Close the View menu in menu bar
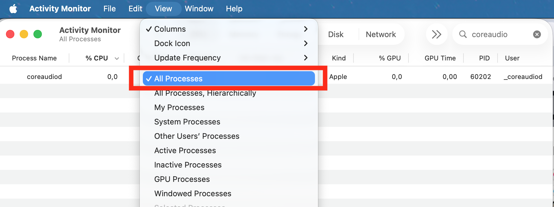 163,9
